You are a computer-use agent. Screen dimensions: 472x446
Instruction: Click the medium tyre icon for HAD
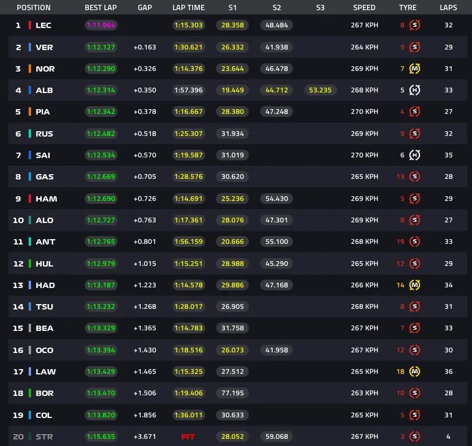[x=415, y=285]
